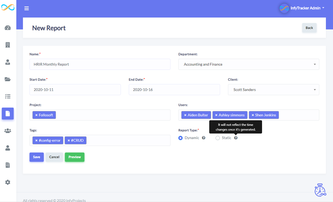The width and height of the screenshot is (333, 202).
Task: Click the Back button
Action: 309,28
